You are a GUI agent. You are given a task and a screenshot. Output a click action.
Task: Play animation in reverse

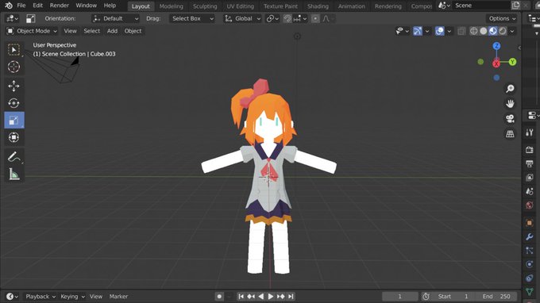pyautogui.click(x=261, y=297)
